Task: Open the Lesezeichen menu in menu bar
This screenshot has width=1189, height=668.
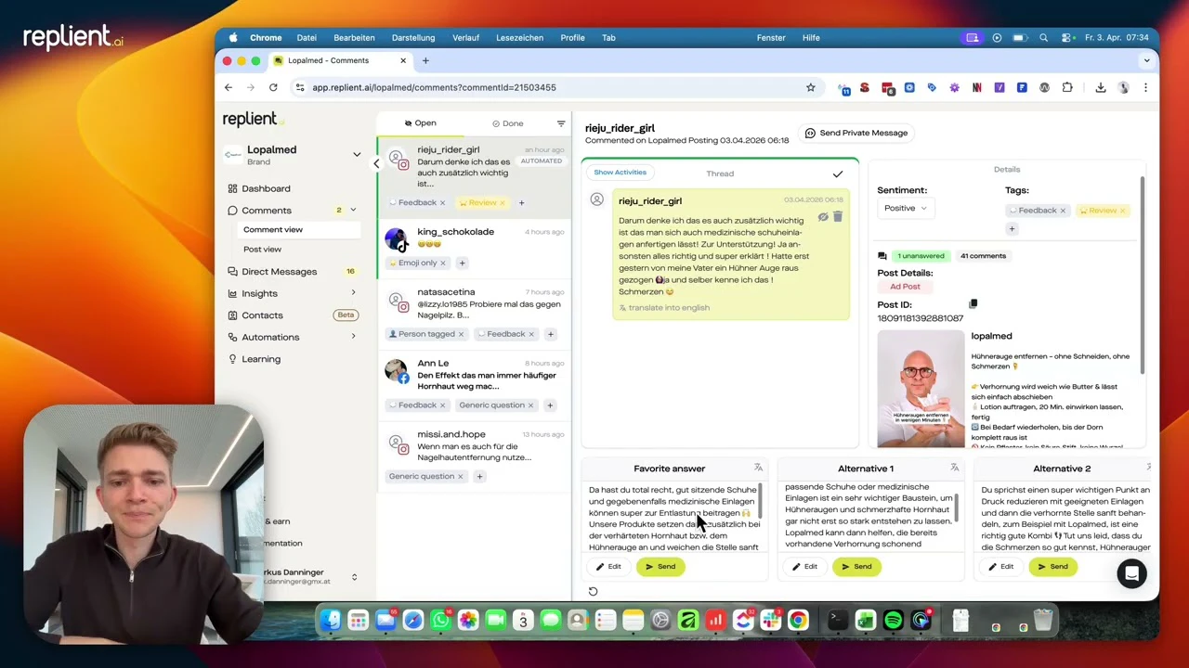Action: 519,38
